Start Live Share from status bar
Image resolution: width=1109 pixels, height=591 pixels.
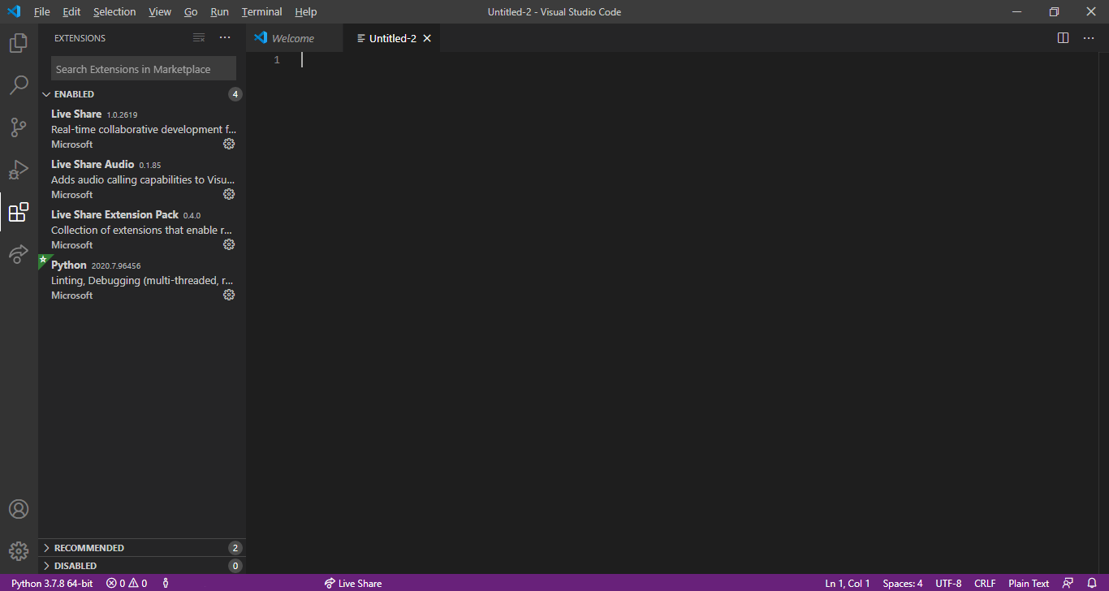(353, 583)
